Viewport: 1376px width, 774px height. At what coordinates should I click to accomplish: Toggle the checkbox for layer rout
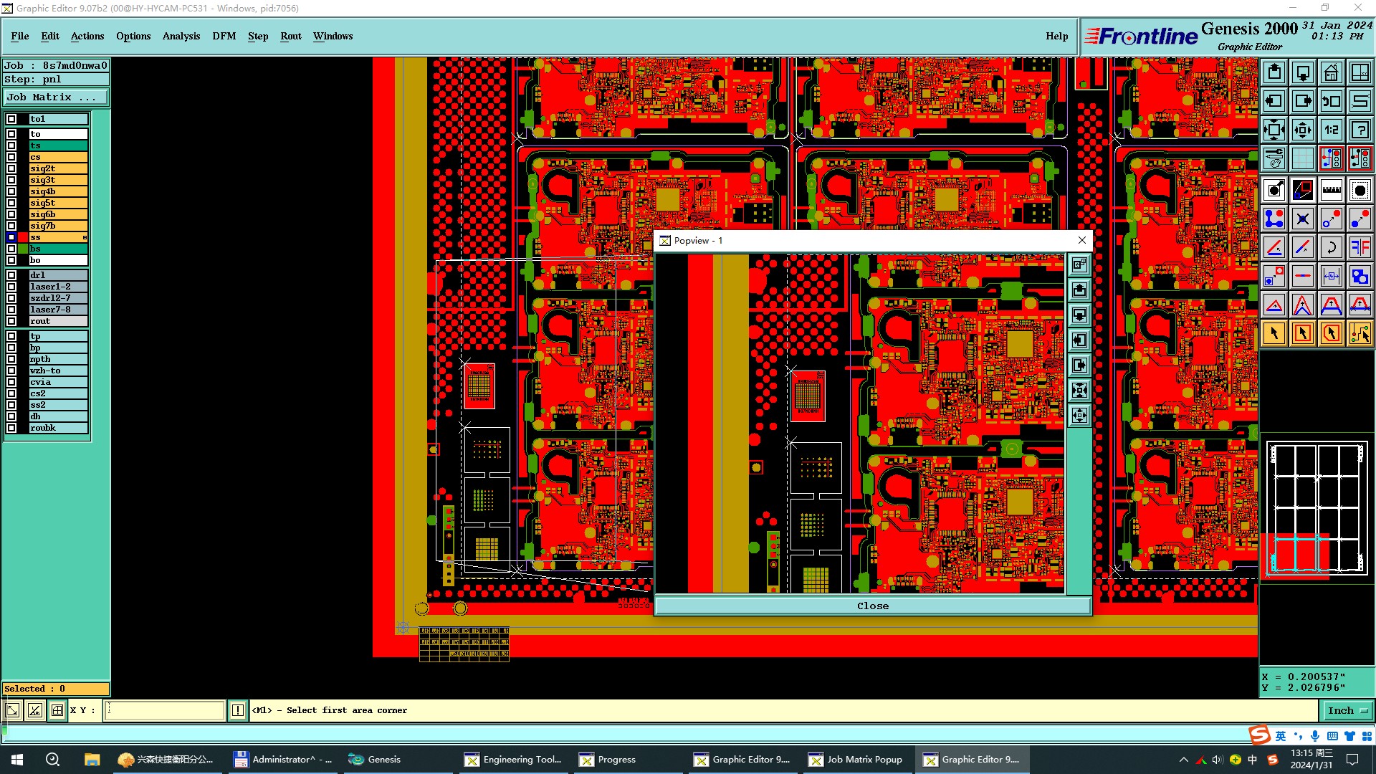click(x=11, y=321)
